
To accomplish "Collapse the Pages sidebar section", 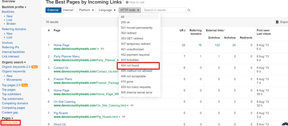I will click(x=7, y=118).
